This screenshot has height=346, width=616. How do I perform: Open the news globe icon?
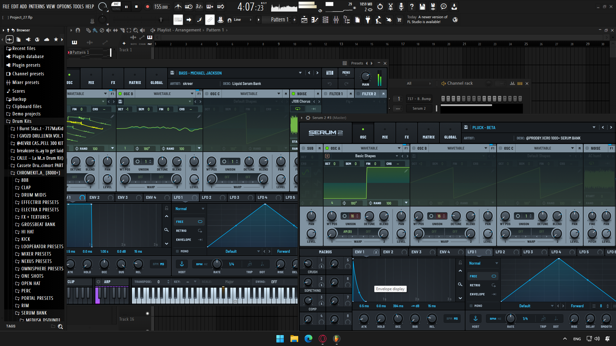click(x=455, y=20)
